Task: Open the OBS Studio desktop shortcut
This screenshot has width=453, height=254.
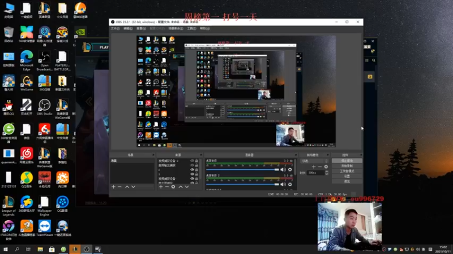Action: coord(45,107)
